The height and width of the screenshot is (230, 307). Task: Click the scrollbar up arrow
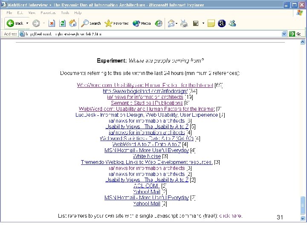(x=303, y=42)
